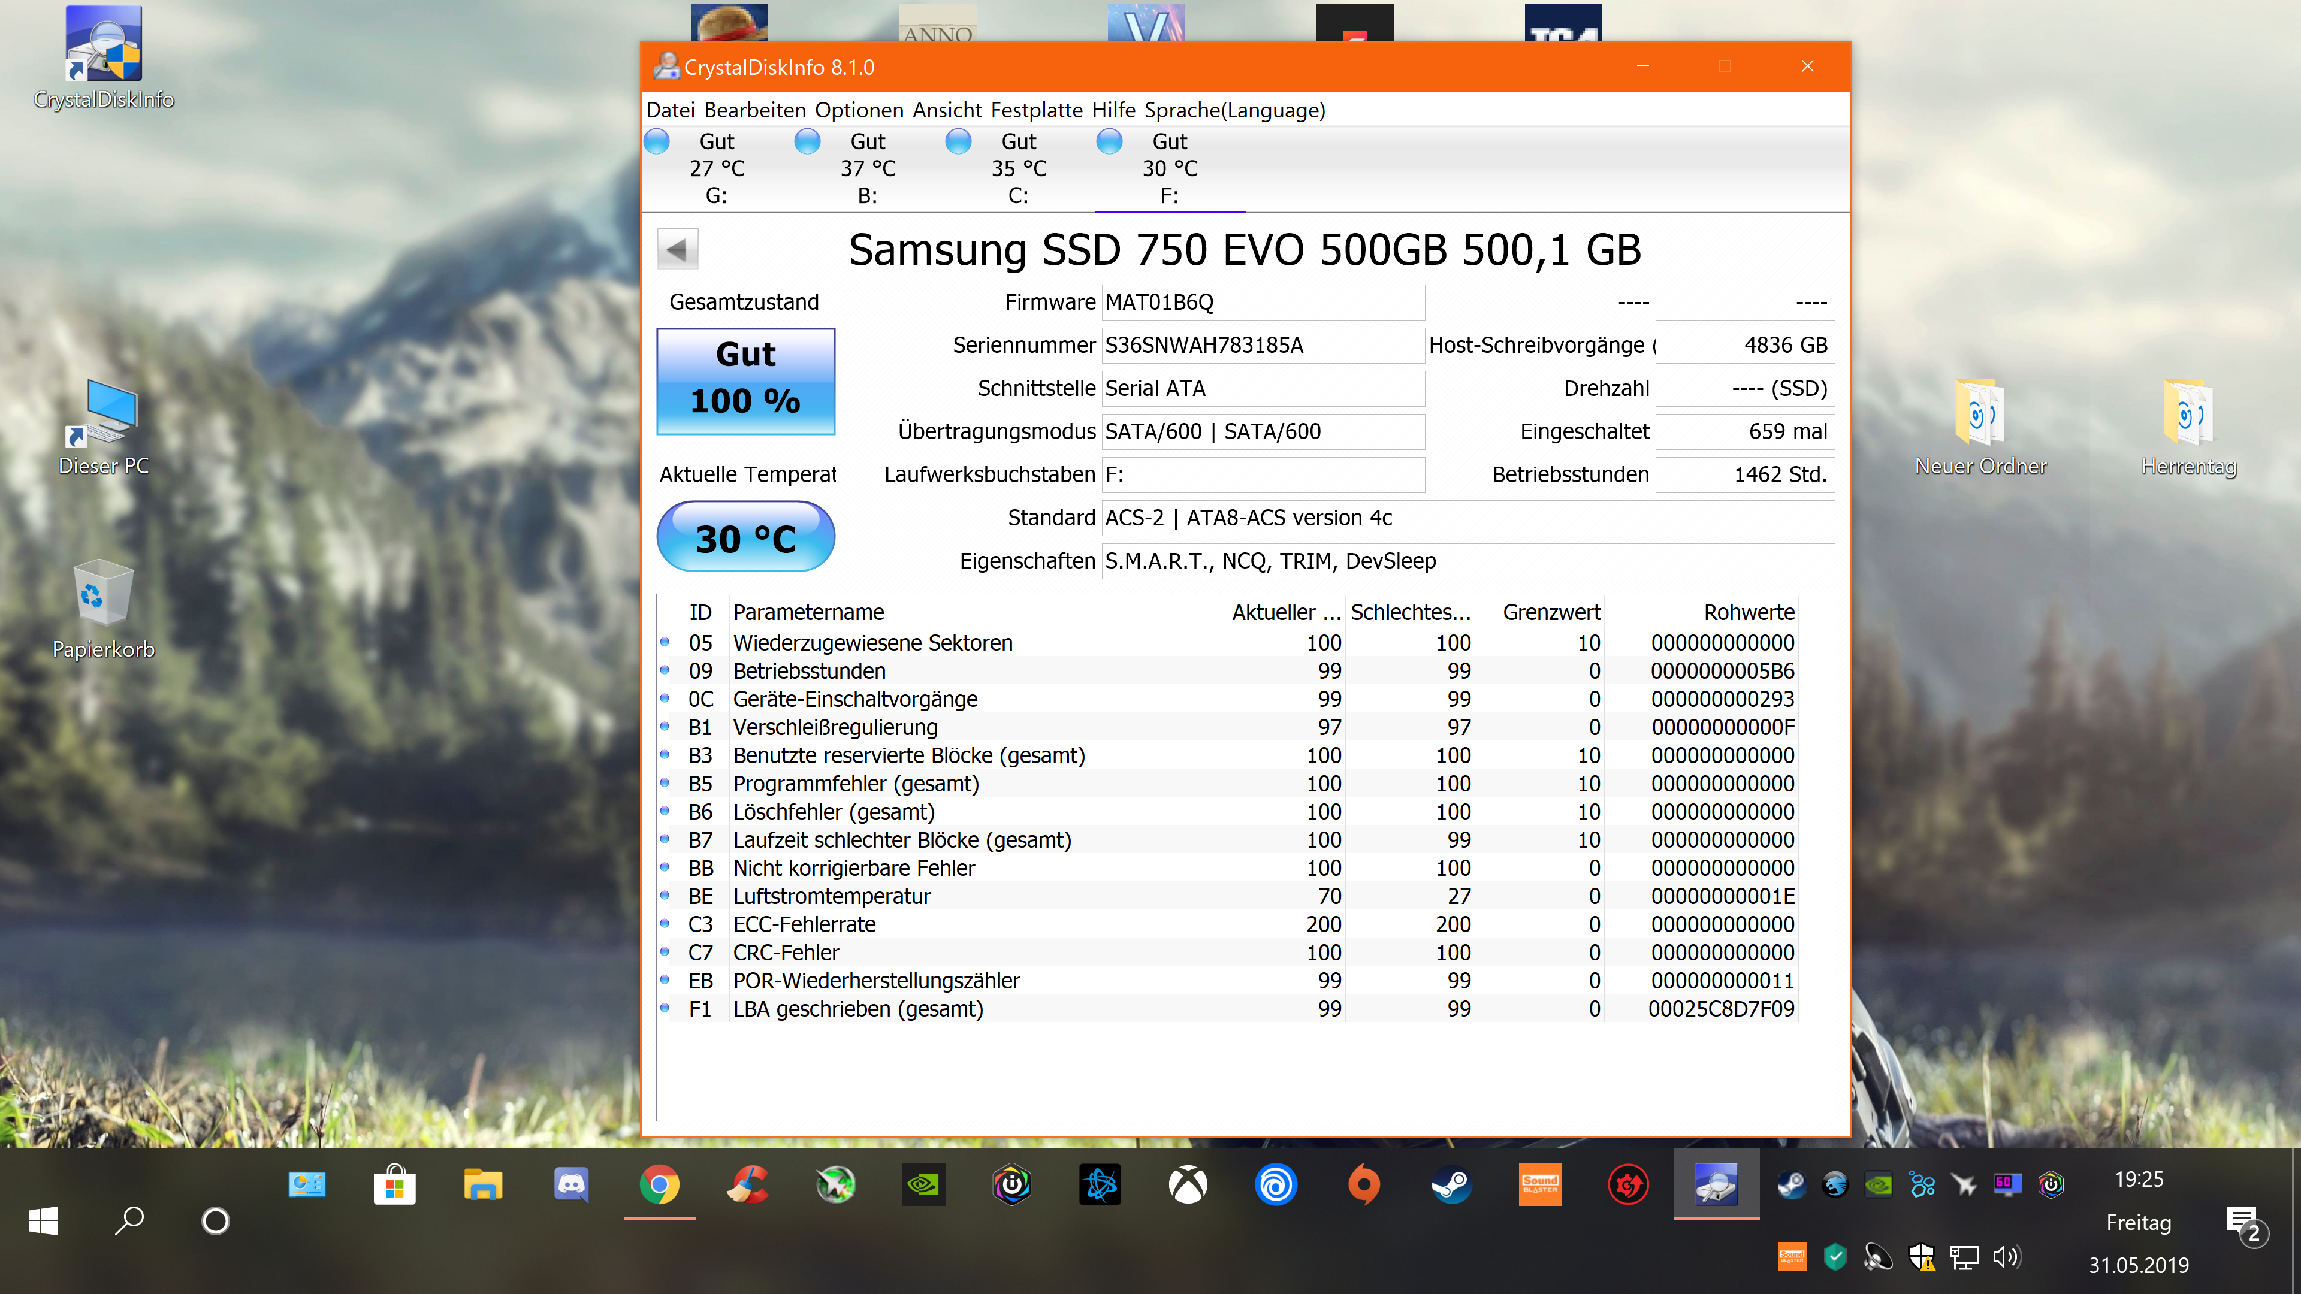Click the 30 °C temperature button
The image size is (2301, 1294).
[746, 537]
